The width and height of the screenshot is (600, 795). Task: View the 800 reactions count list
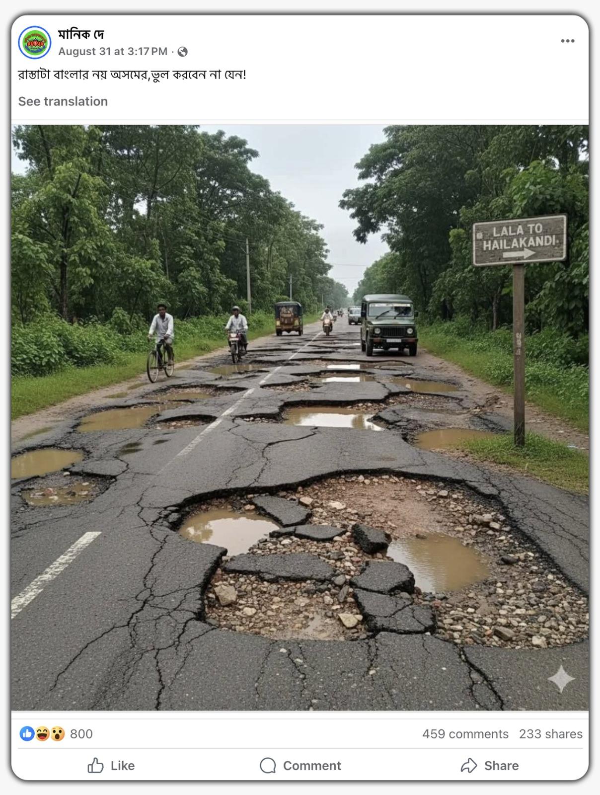[x=81, y=734]
